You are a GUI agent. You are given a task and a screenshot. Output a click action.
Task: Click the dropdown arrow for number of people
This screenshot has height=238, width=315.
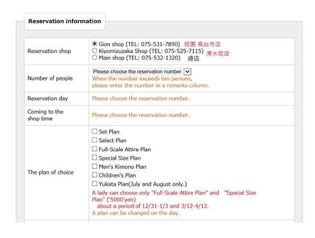point(187,71)
